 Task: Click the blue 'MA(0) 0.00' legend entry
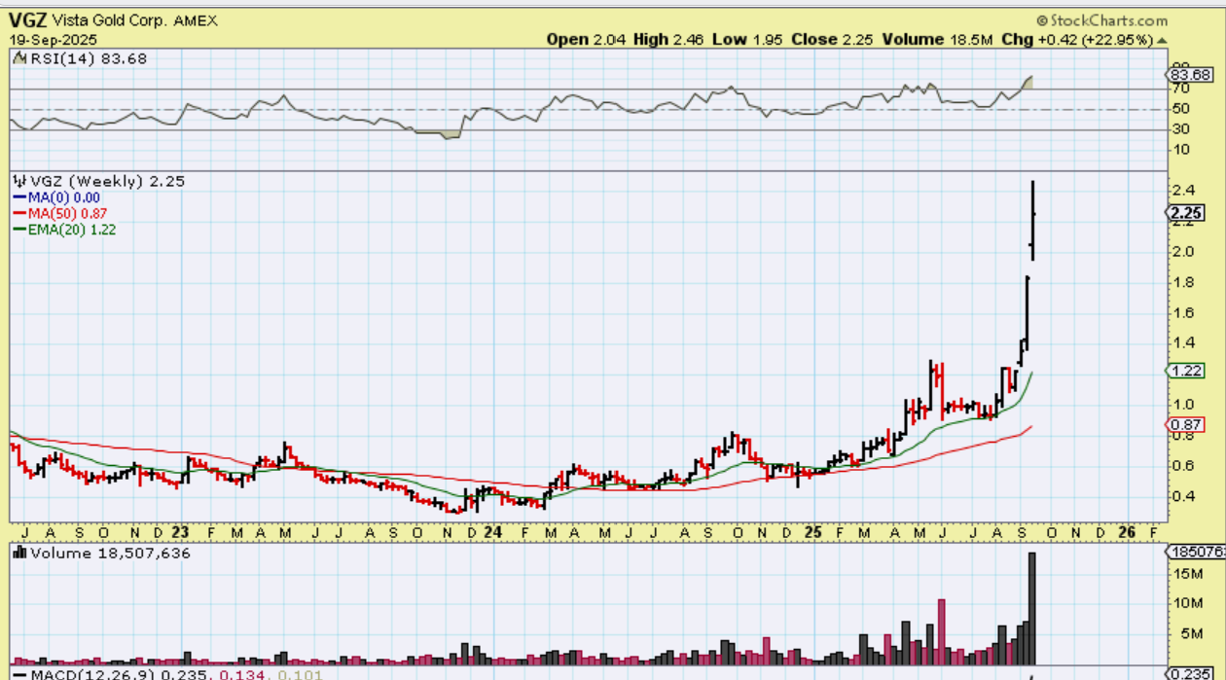tap(58, 197)
